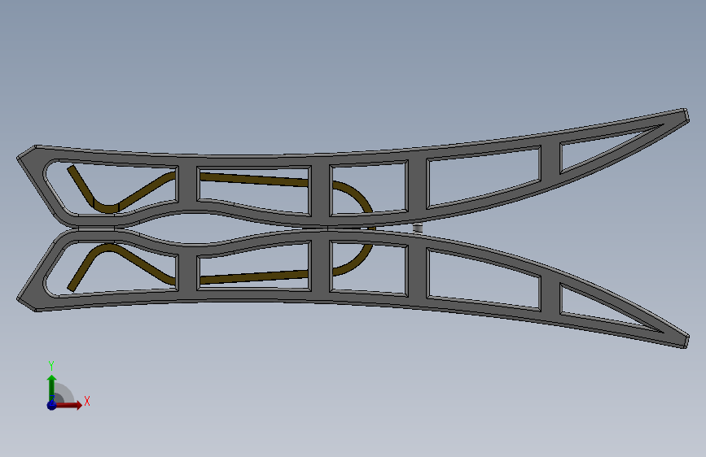
Task: Select the small light-gray pin between the arms
Action: point(418,228)
